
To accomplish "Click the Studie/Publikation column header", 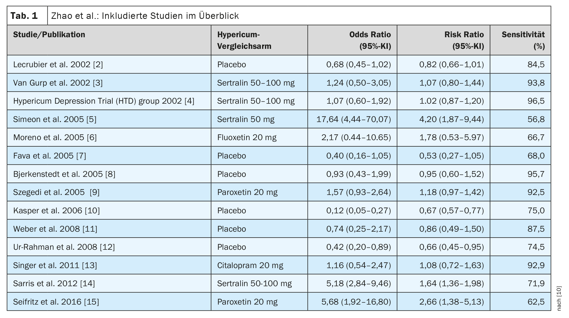I will [x=49, y=35].
